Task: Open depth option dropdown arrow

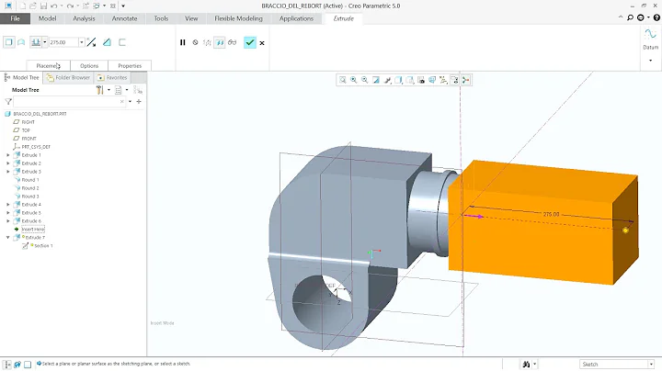Action: pos(45,42)
